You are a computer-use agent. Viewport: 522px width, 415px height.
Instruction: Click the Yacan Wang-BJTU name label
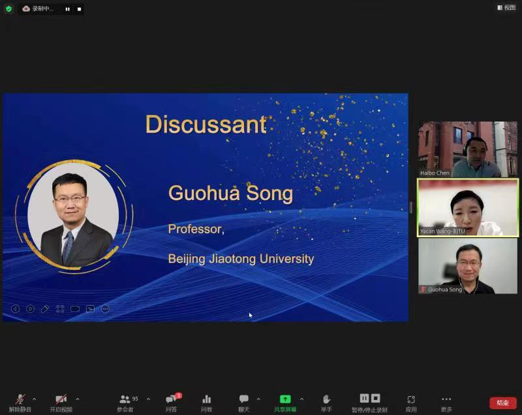(442, 231)
